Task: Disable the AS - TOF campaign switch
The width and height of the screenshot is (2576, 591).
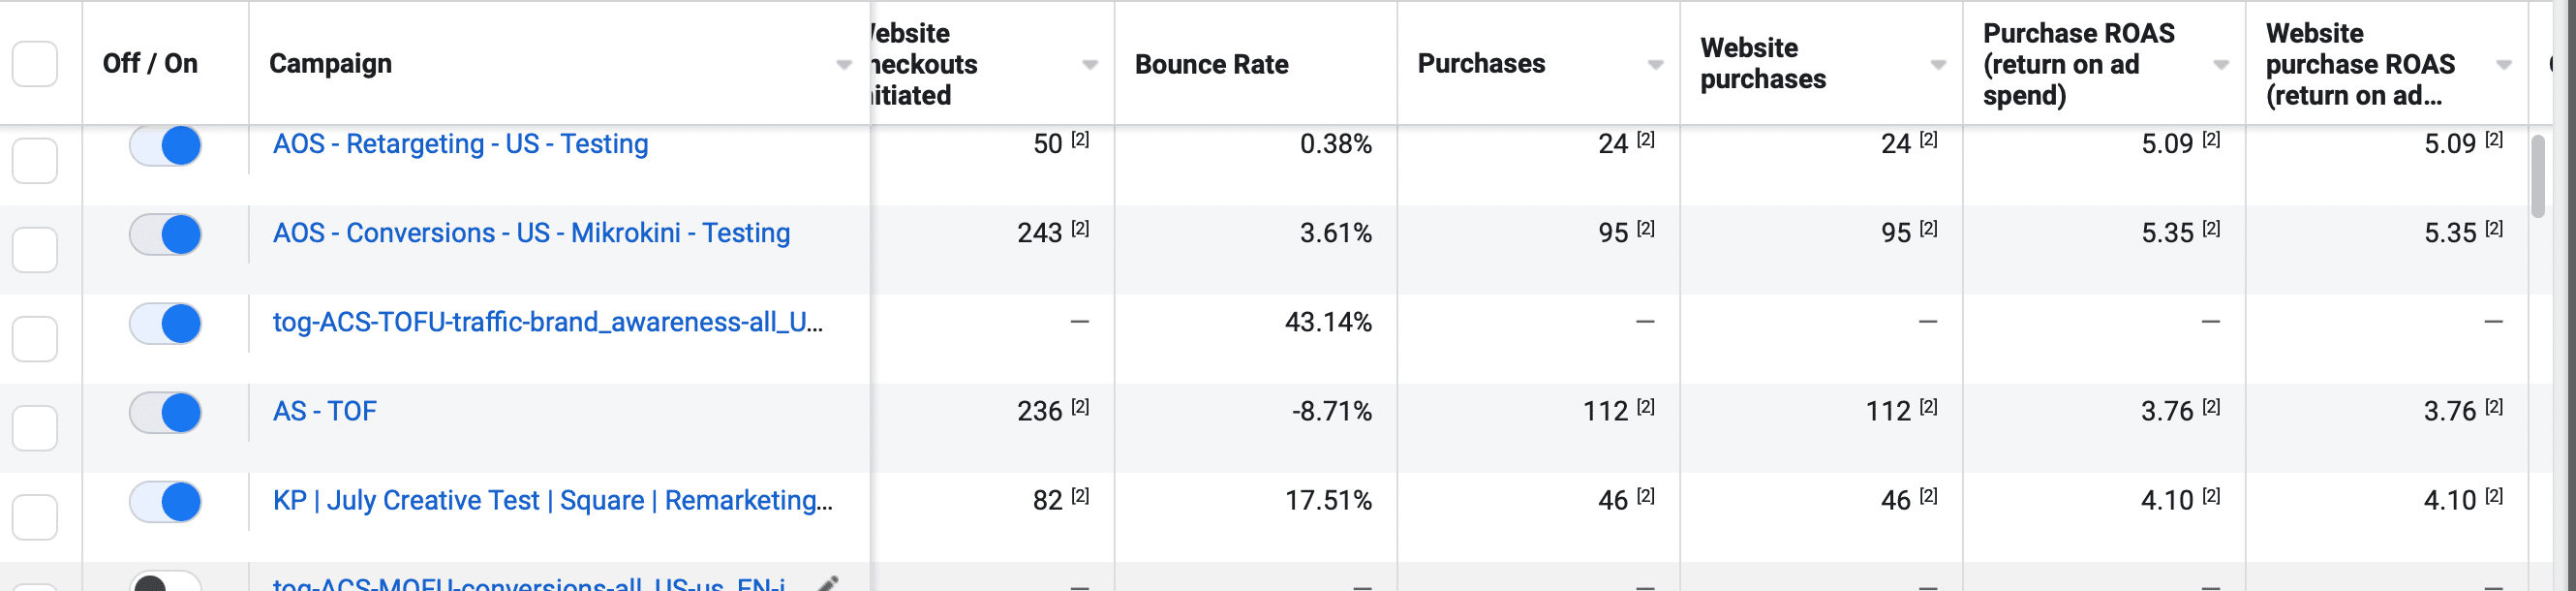Action: click(166, 413)
